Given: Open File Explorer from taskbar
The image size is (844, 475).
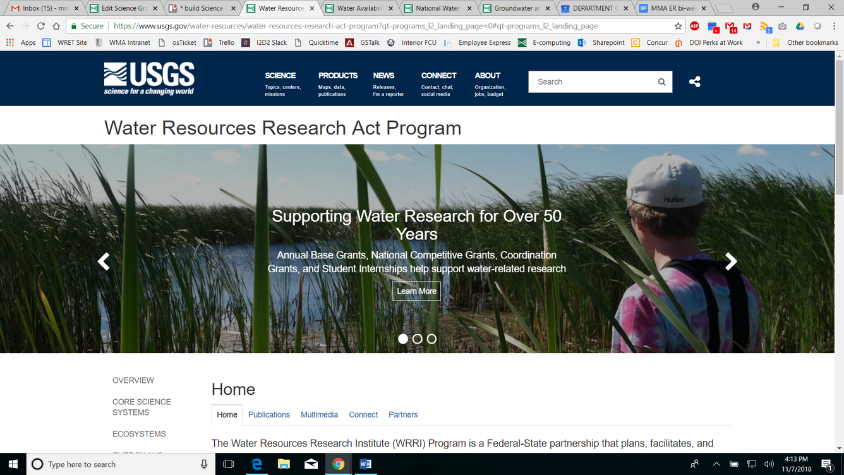Looking at the screenshot, I should click(x=284, y=464).
